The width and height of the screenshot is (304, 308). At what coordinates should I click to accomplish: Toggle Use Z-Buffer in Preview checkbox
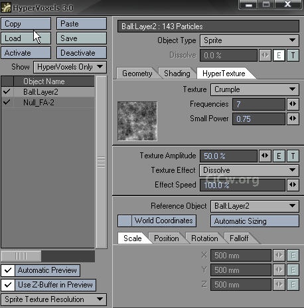click(x=8, y=285)
